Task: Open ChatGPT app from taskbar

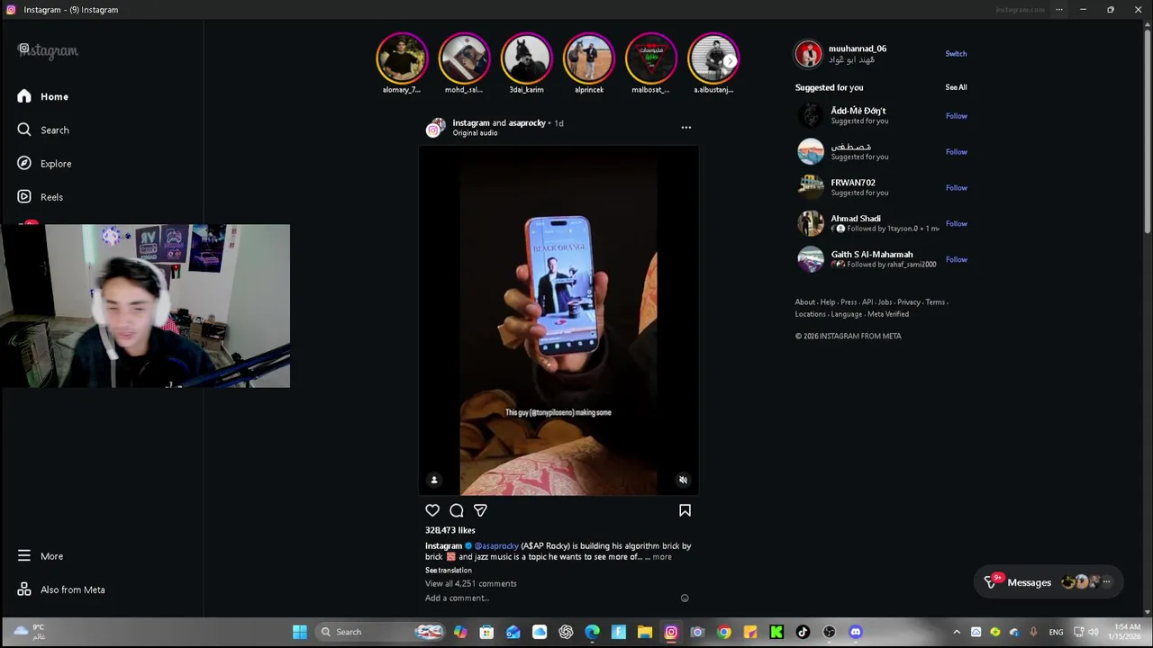Action: [x=566, y=632]
